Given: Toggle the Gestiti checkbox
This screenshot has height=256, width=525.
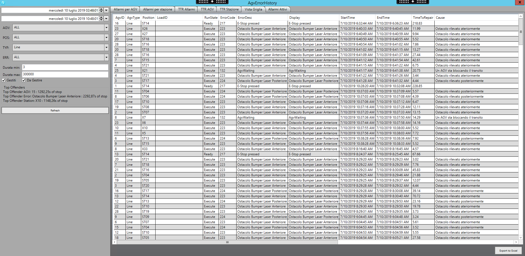Looking at the screenshot, I should coord(4,80).
